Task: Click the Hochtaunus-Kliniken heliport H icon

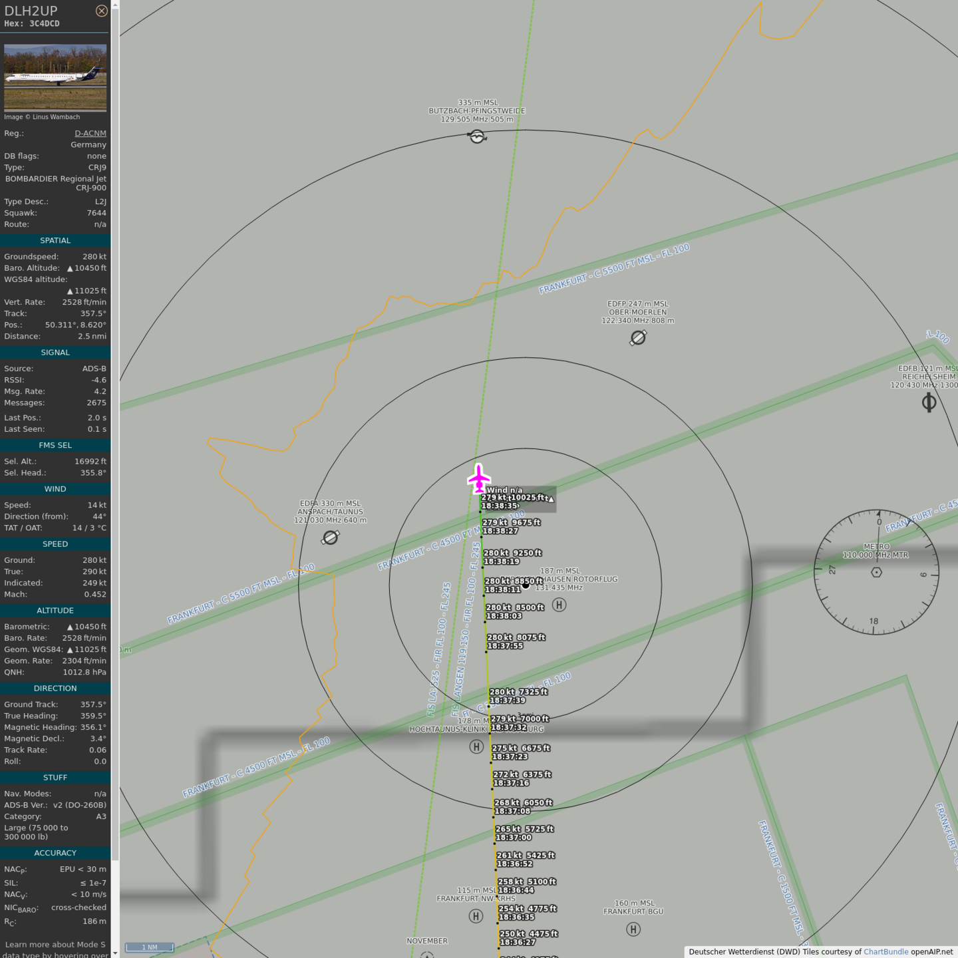Action: (476, 746)
